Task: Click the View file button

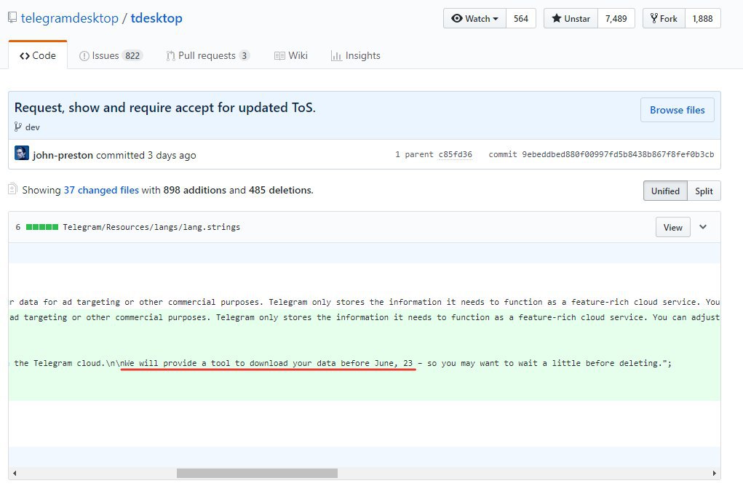Action: 673,228
